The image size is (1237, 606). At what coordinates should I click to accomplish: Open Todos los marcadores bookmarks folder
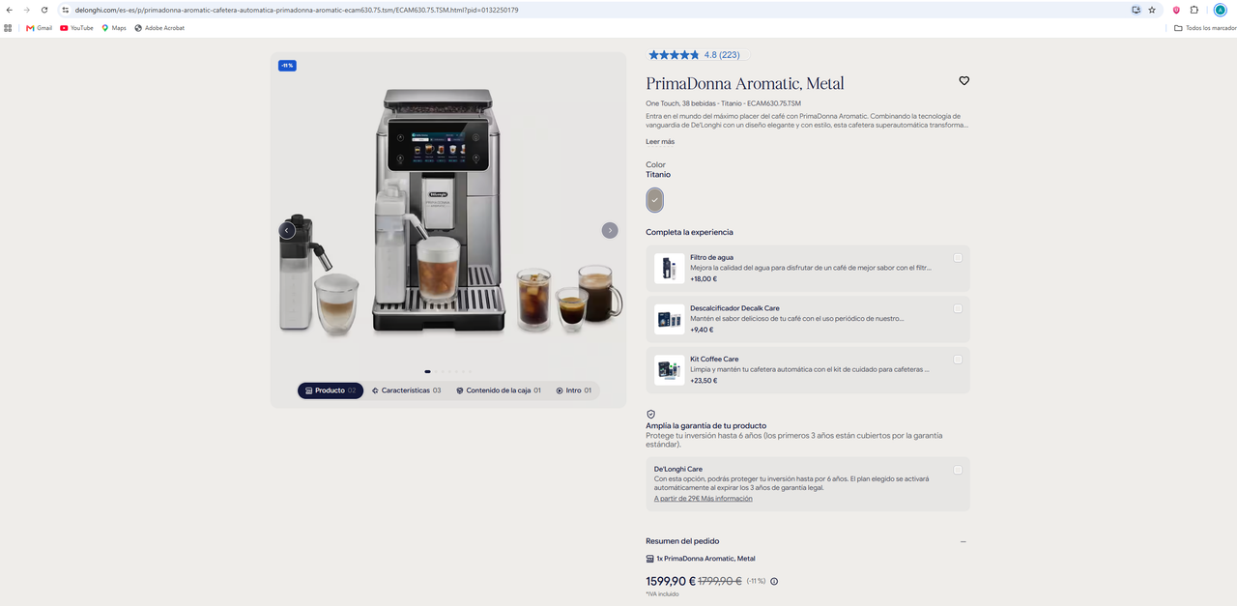1204,28
